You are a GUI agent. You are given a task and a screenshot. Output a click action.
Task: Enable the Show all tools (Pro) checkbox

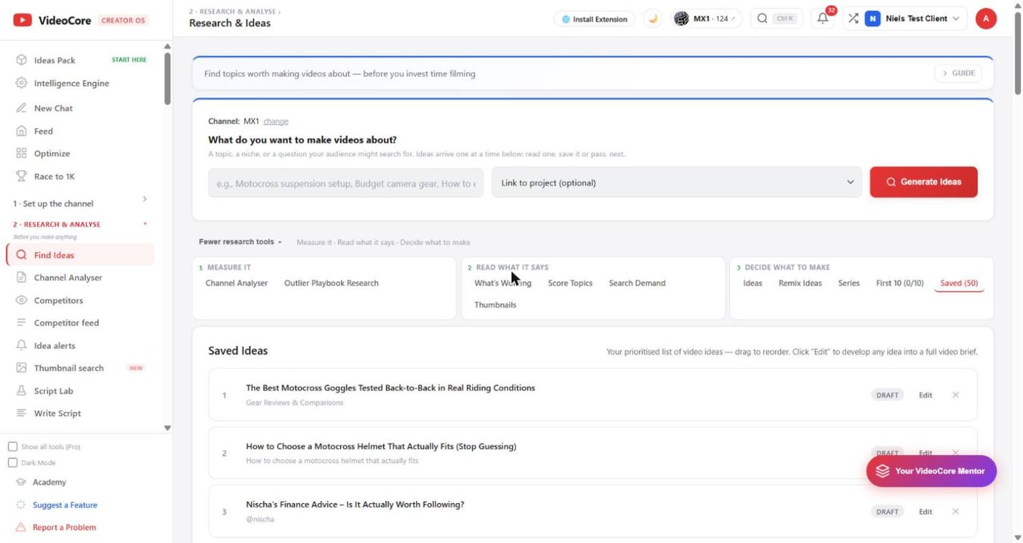point(13,447)
